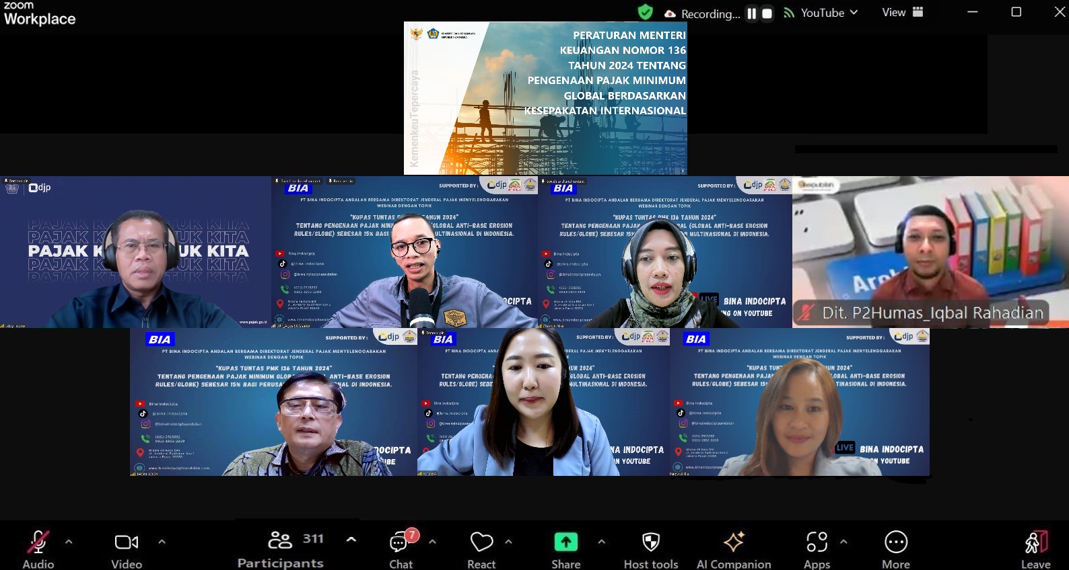Select the woman in hijab video tile
This screenshot has height=570, width=1069.
[x=665, y=252]
